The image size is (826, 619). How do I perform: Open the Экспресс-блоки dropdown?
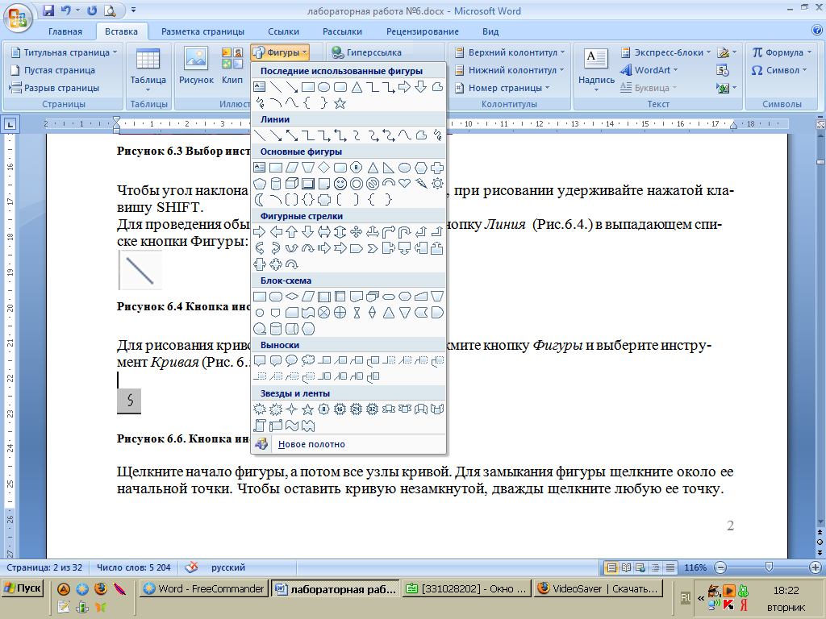point(665,52)
